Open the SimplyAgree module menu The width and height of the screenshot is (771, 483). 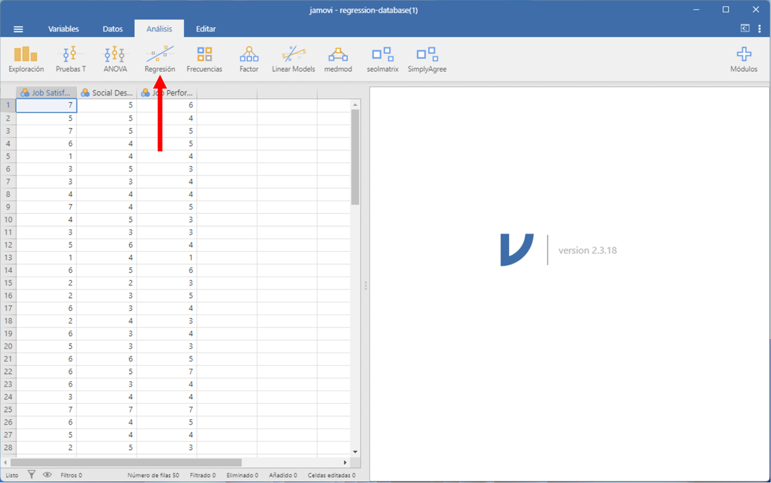click(427, 59)
